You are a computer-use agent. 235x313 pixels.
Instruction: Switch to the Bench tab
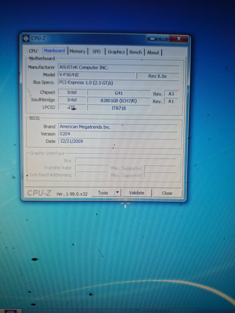135,52
